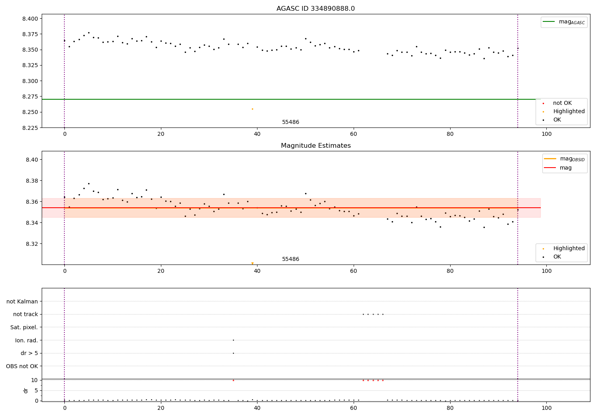Click the 'Sat. pixel.' axis label
The image size is (596, 417).
coord(24,328)
